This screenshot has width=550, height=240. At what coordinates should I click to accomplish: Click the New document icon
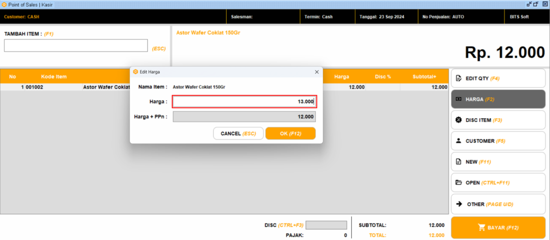pyautogui.click(x=459, y=162)
